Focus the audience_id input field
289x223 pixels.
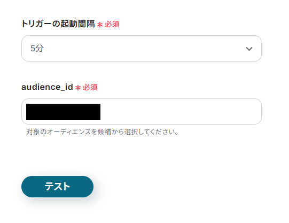point(142,111)
